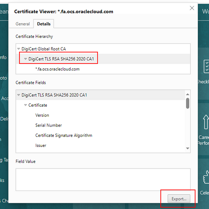Click the fields list scroll up arrow
The width and height of the screenshot is (209, 209).
(188, 94)
